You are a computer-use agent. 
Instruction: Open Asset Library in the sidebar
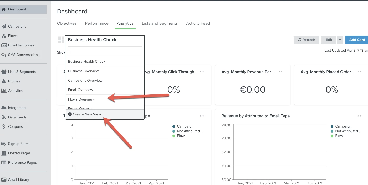18,179
